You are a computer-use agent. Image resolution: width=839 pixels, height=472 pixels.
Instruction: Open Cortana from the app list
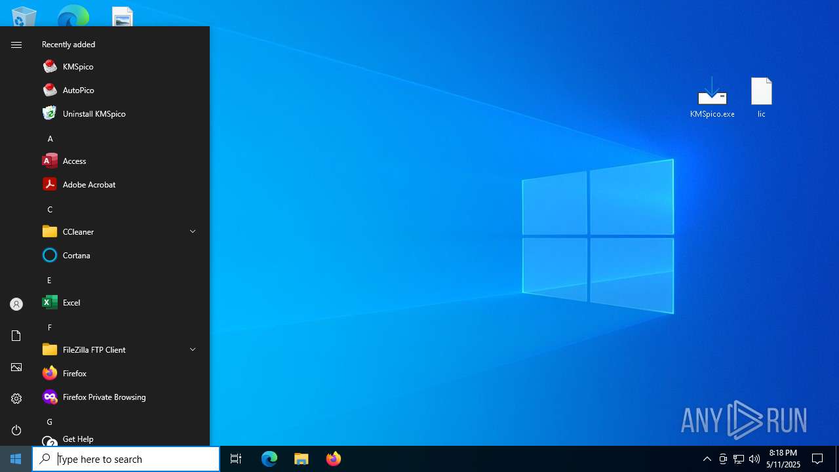pyautogui.click(x=120, y=256)
